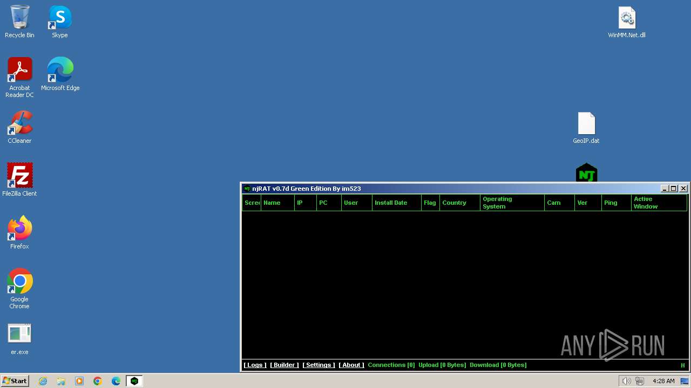691x388 pixels.
Task: Click Upload [0 Bytes] status text
Action: tap(442, 365)
